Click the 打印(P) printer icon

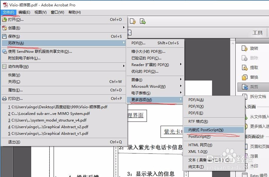click(x=4, y=99)
